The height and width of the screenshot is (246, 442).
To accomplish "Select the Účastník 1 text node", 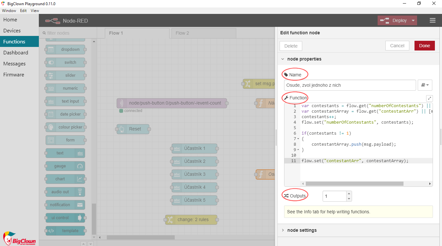I will 194,148.
